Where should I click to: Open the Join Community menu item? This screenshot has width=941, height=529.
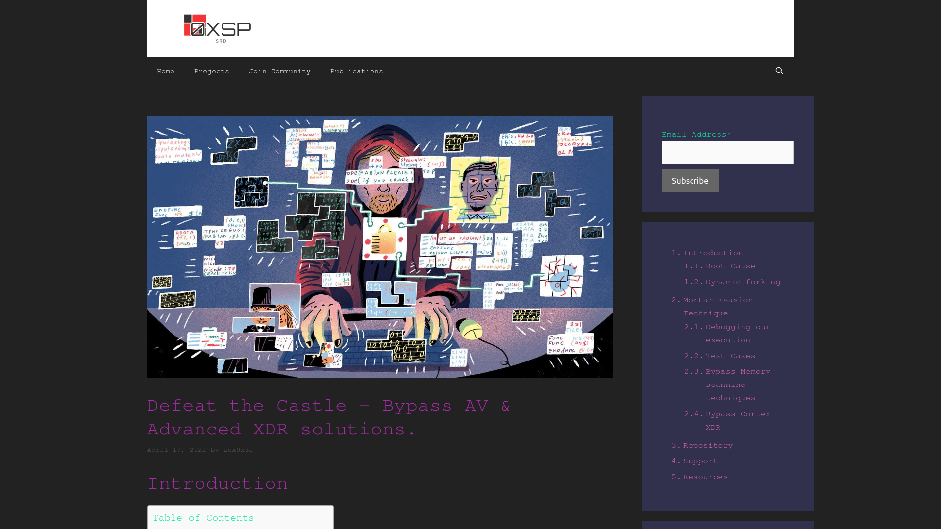point(280,72)
